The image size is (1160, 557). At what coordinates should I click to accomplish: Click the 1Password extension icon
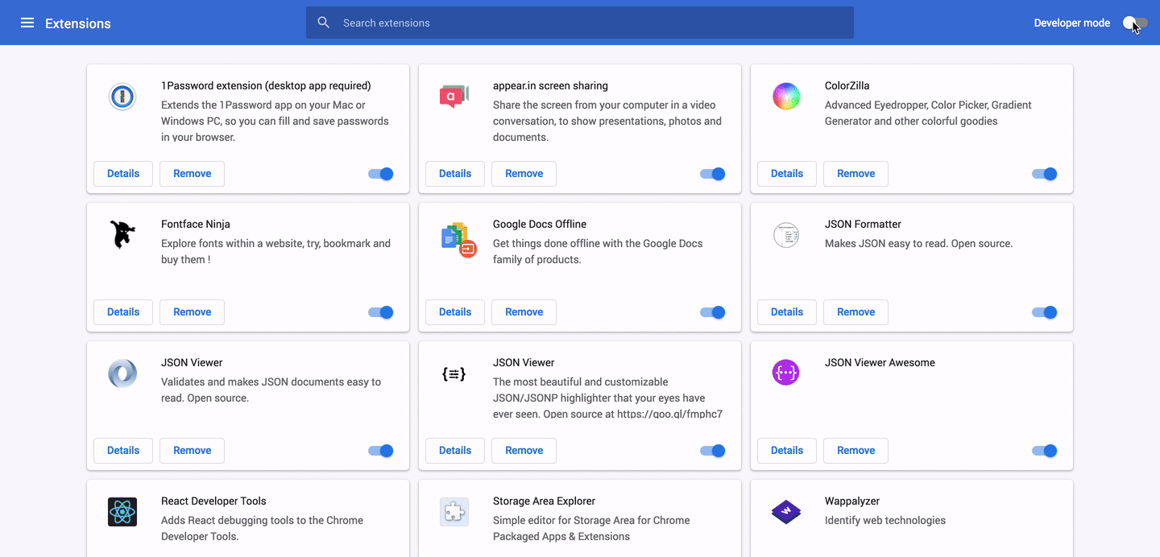[122, 97]
